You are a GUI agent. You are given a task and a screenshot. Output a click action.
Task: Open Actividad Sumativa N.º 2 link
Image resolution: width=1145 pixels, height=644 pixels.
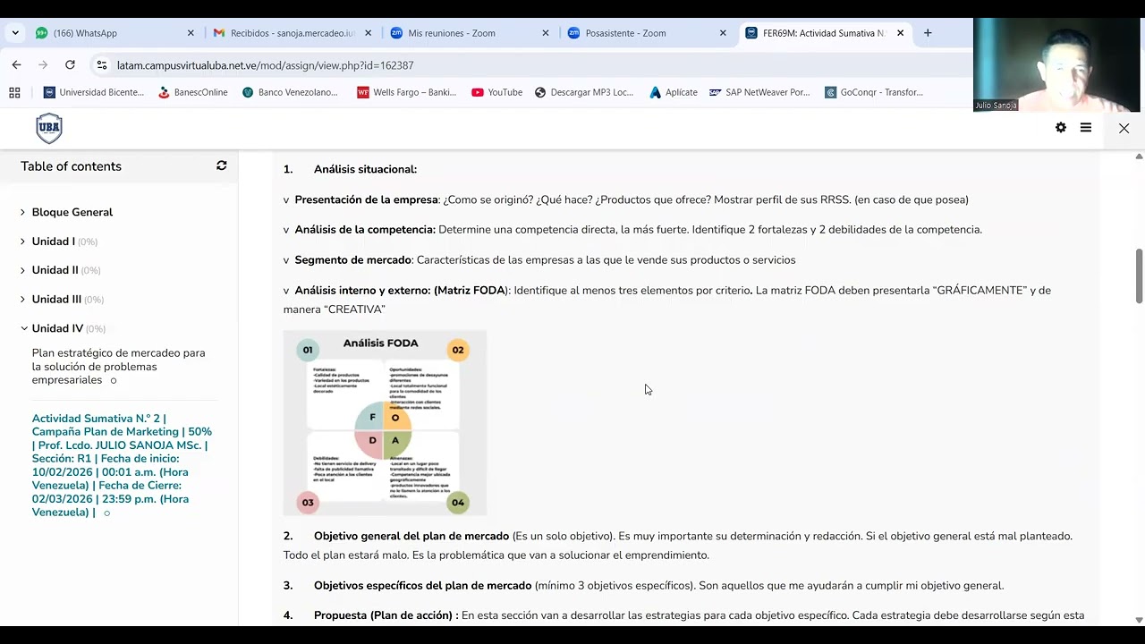tap(122, 465)
